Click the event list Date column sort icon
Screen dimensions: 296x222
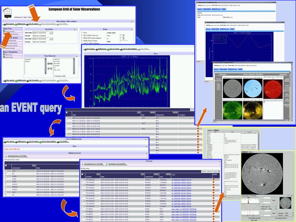point(139,112)
